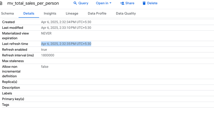Click the 'Last refresh time' label
The width and height of the screenshot is (214, 115).
point(15,44)
